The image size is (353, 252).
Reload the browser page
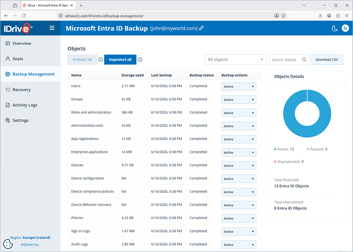click(24, 16)
